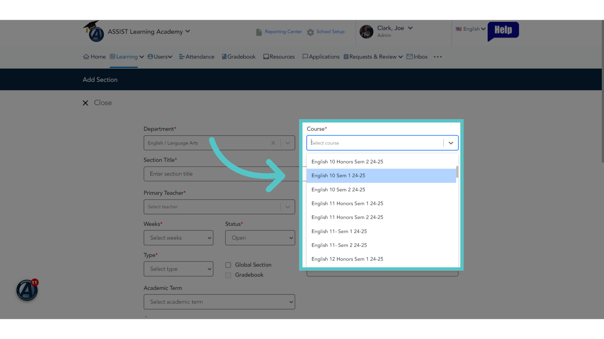Close the Add Section form

(x=97, y=103)
